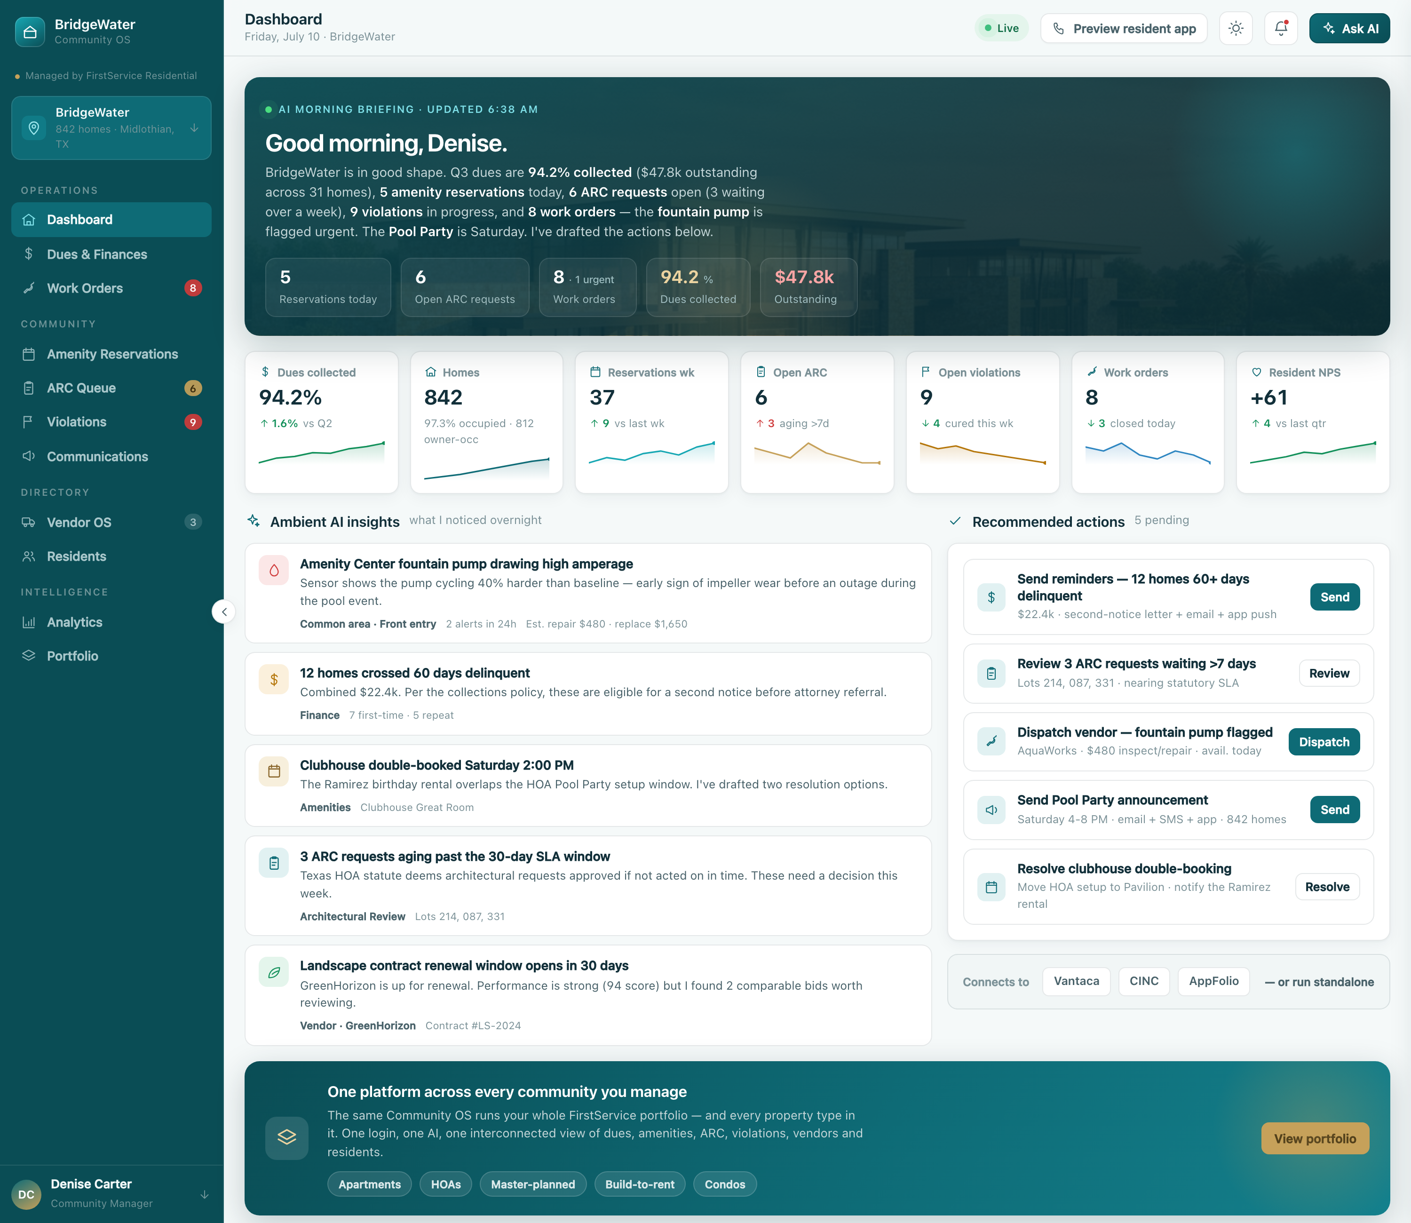
Task: Open the Homes 842 metric card
Action: pos(486,422)
